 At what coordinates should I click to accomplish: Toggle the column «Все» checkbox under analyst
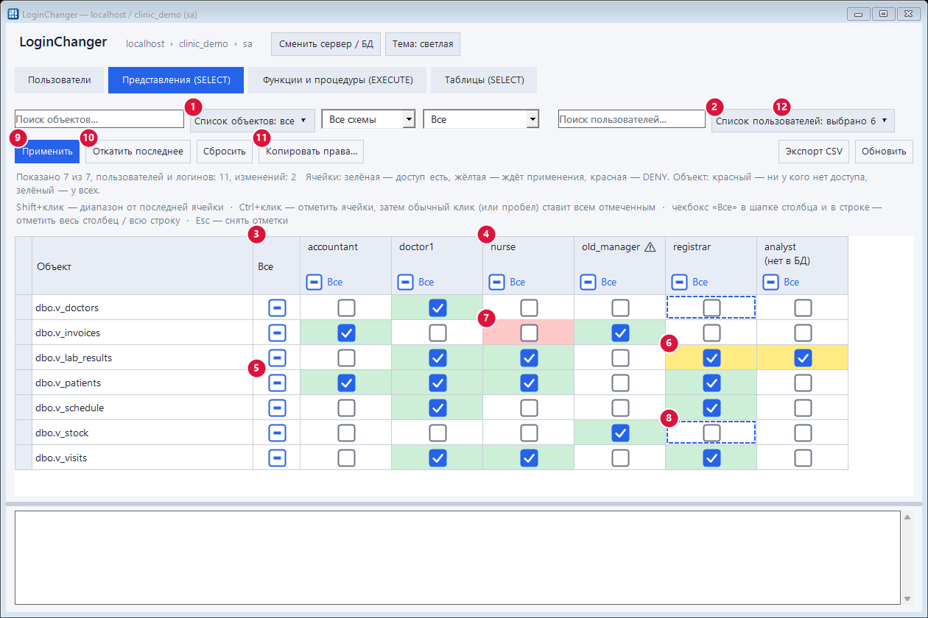[771, 282]
